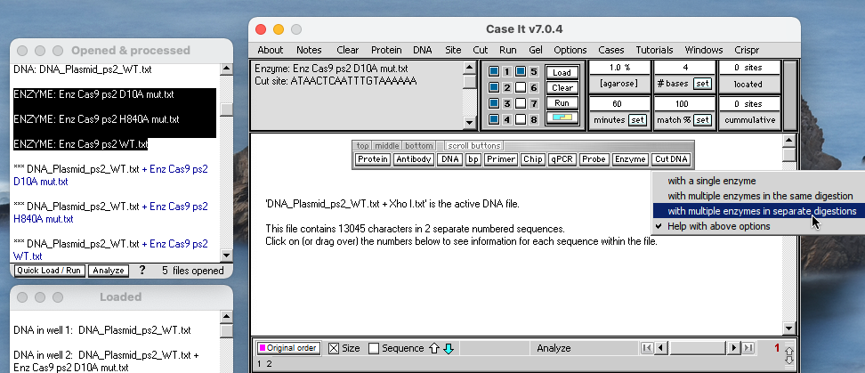The width and height of the screenshot is (865, 373).
Task: Open the Cut DNA dropdown button
Action: 671,159
